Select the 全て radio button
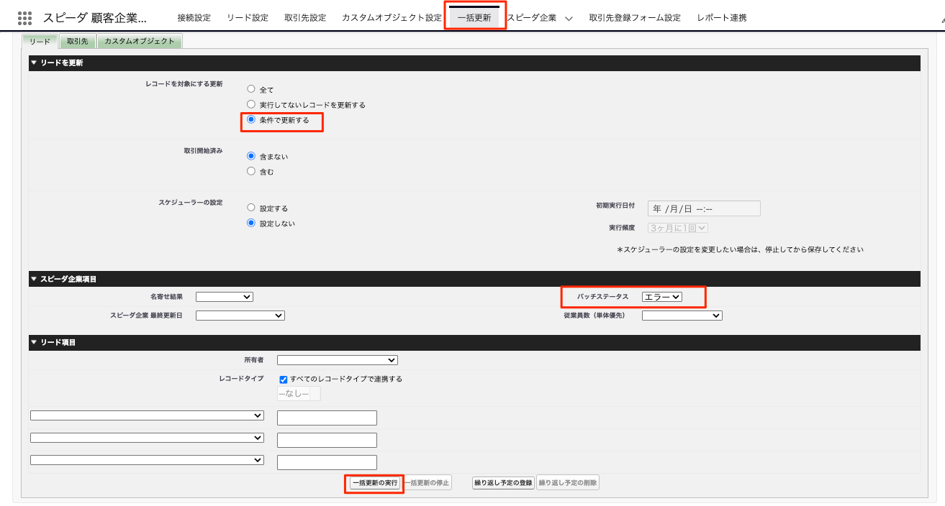Viewport: 945px width, 506px height. [251, 89]
